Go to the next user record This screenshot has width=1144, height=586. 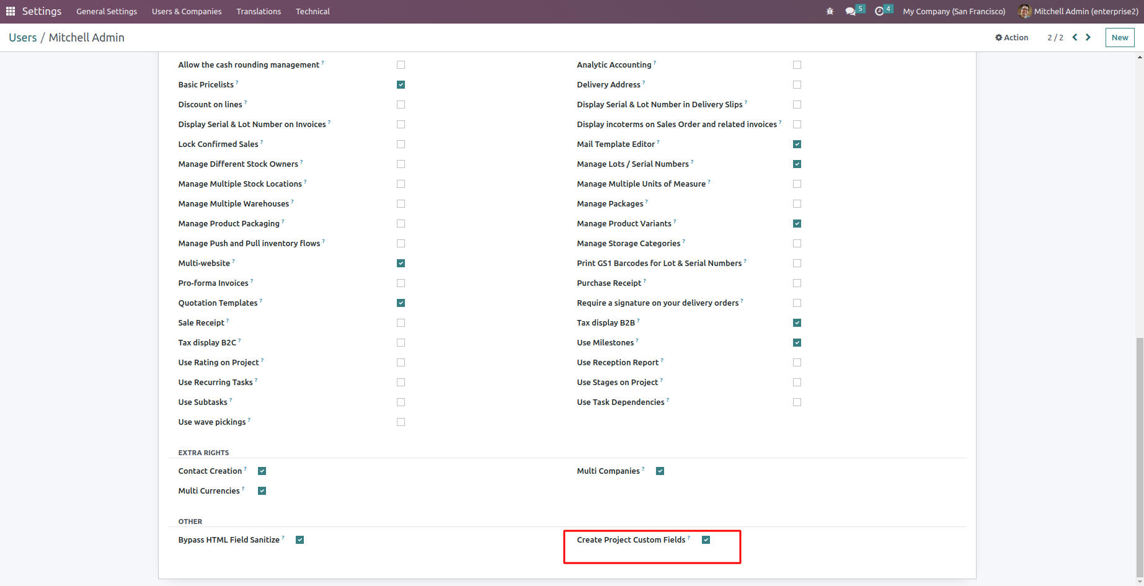1088,37
